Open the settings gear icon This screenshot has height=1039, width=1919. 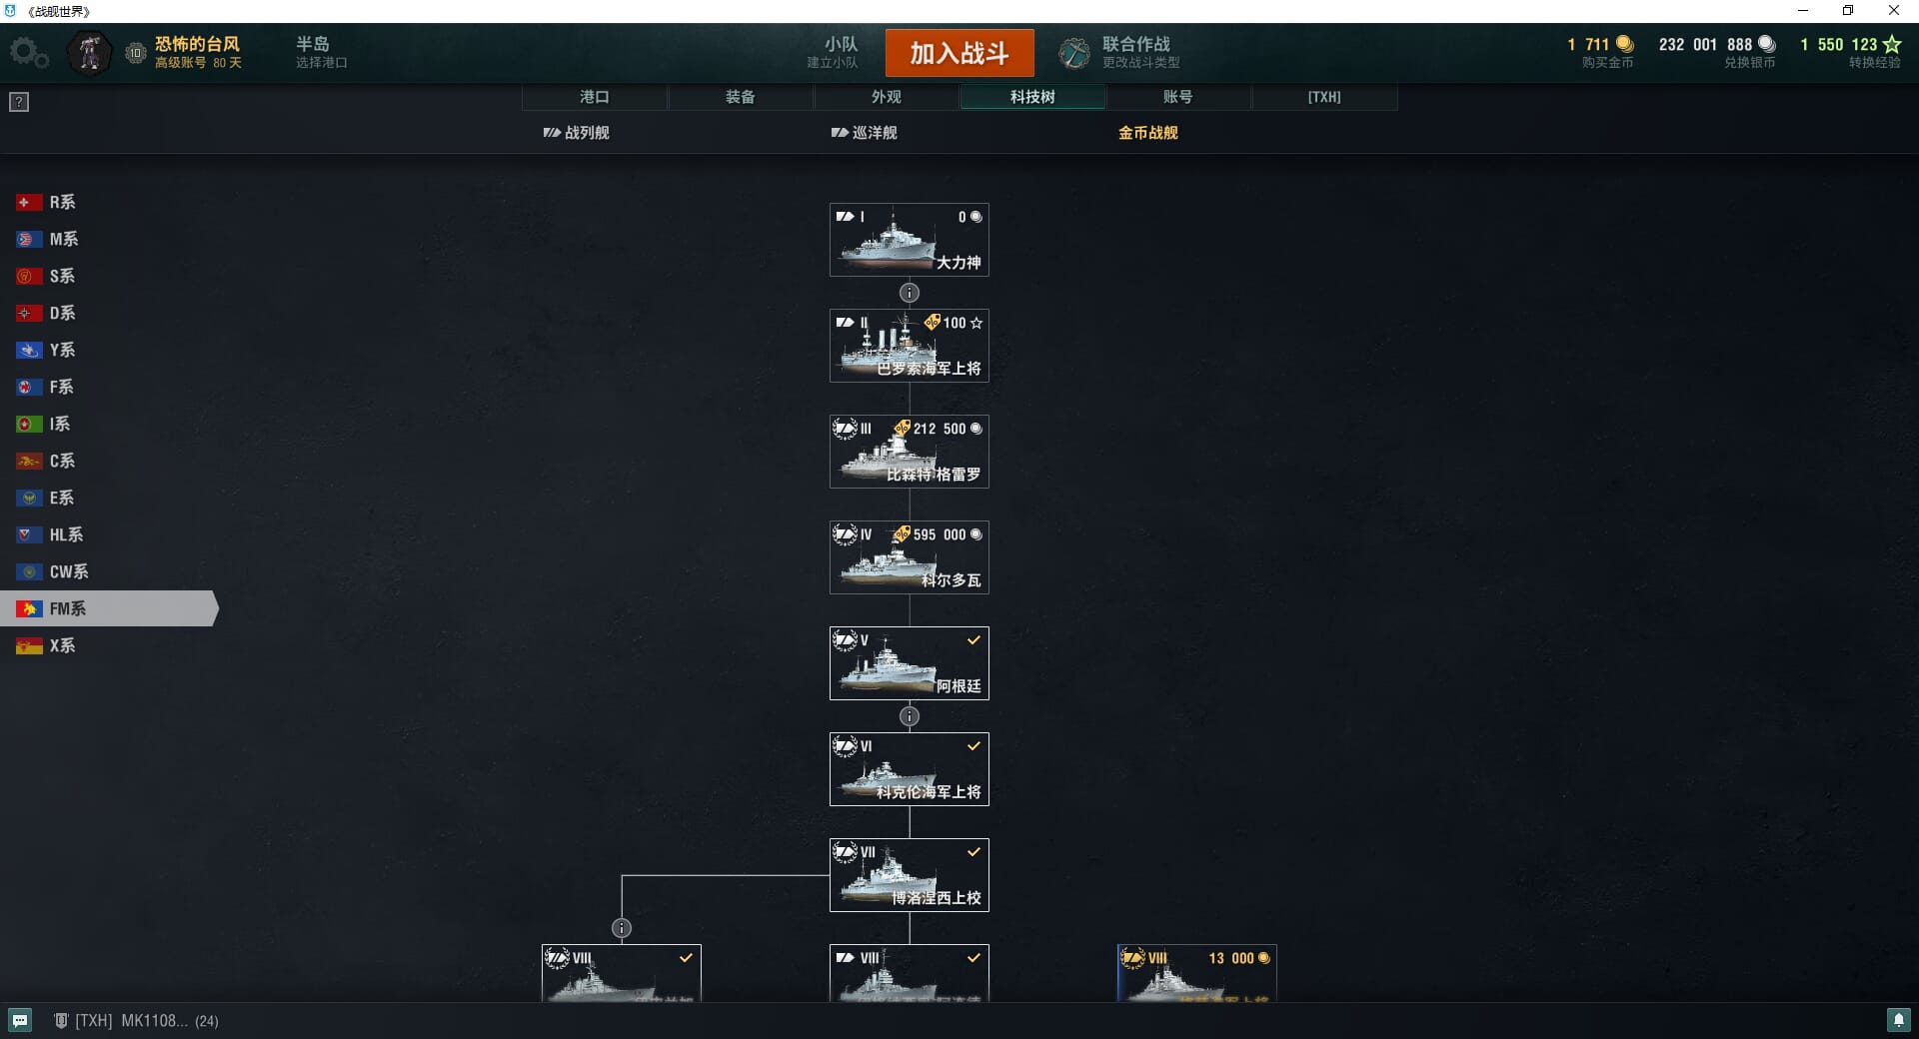pyautogui.click(x=28, y=53)
